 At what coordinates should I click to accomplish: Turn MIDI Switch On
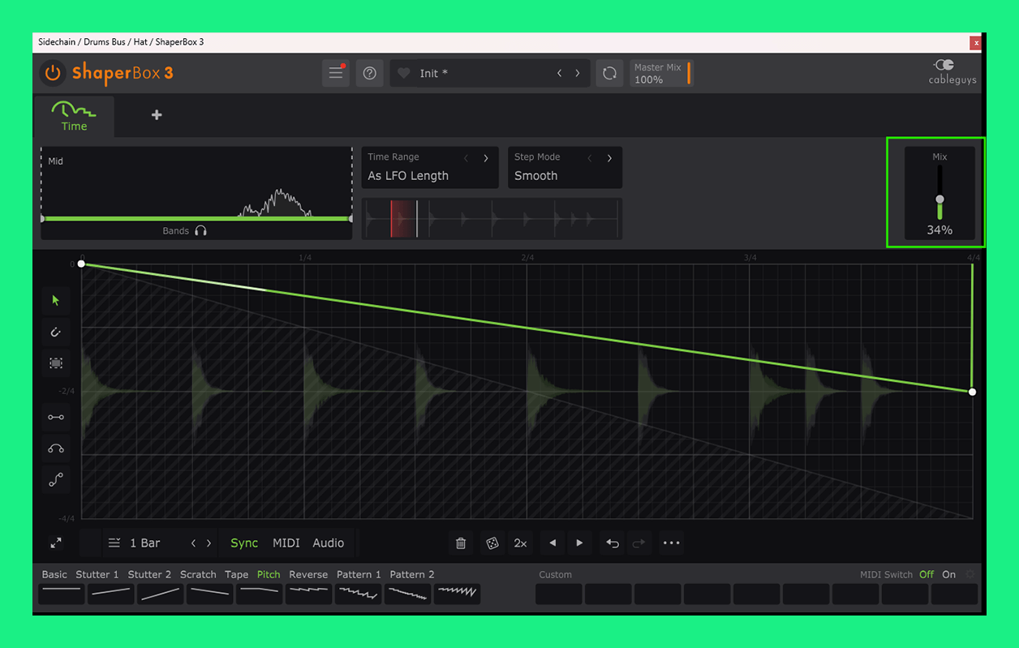click(948, 574)
